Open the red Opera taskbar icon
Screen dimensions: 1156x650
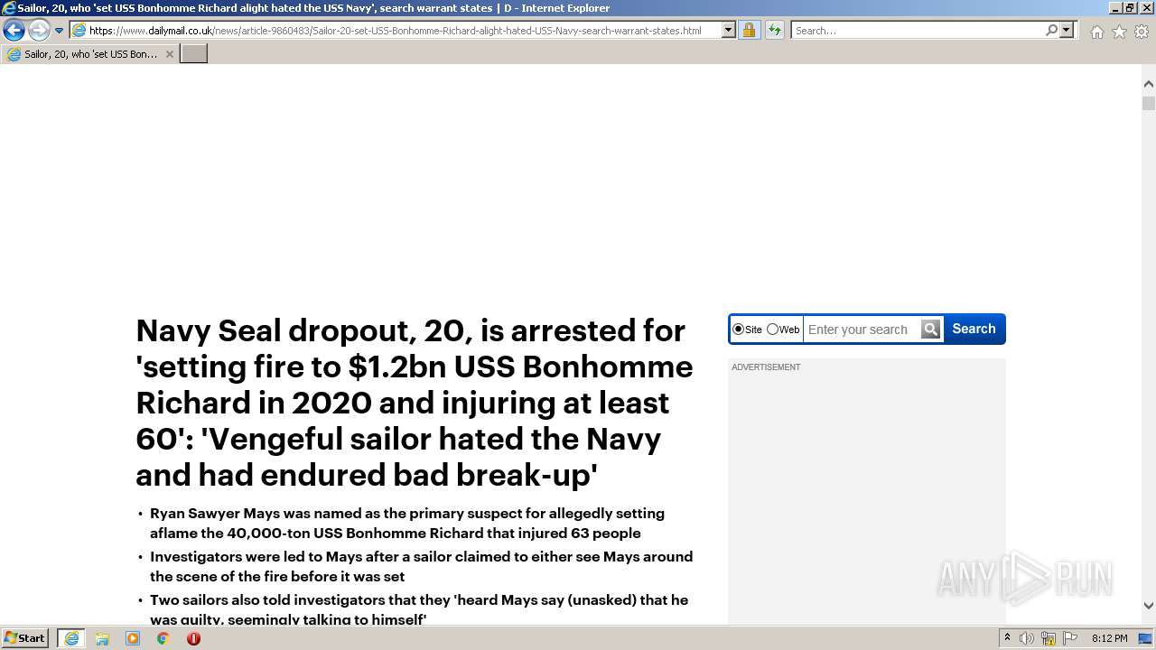click(193, 638)
